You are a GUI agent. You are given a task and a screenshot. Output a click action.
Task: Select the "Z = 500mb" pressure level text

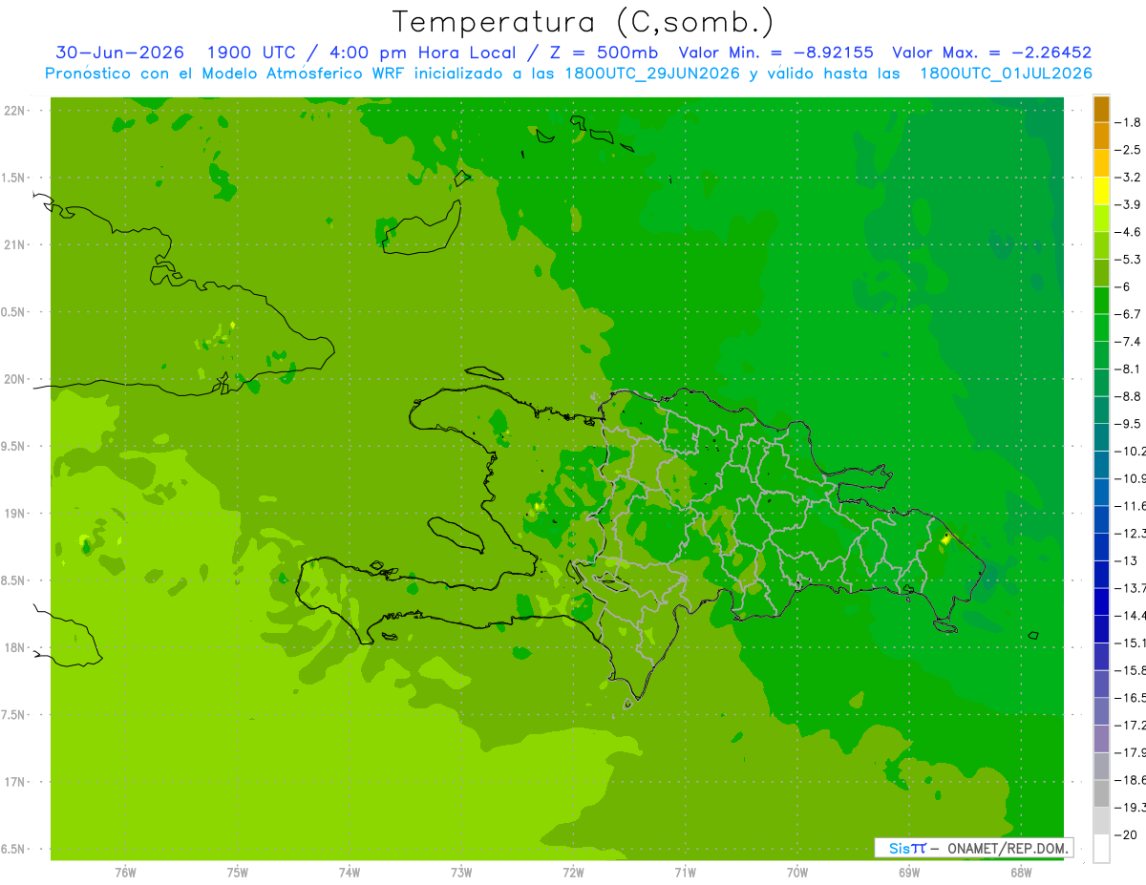tap(603, 53)
